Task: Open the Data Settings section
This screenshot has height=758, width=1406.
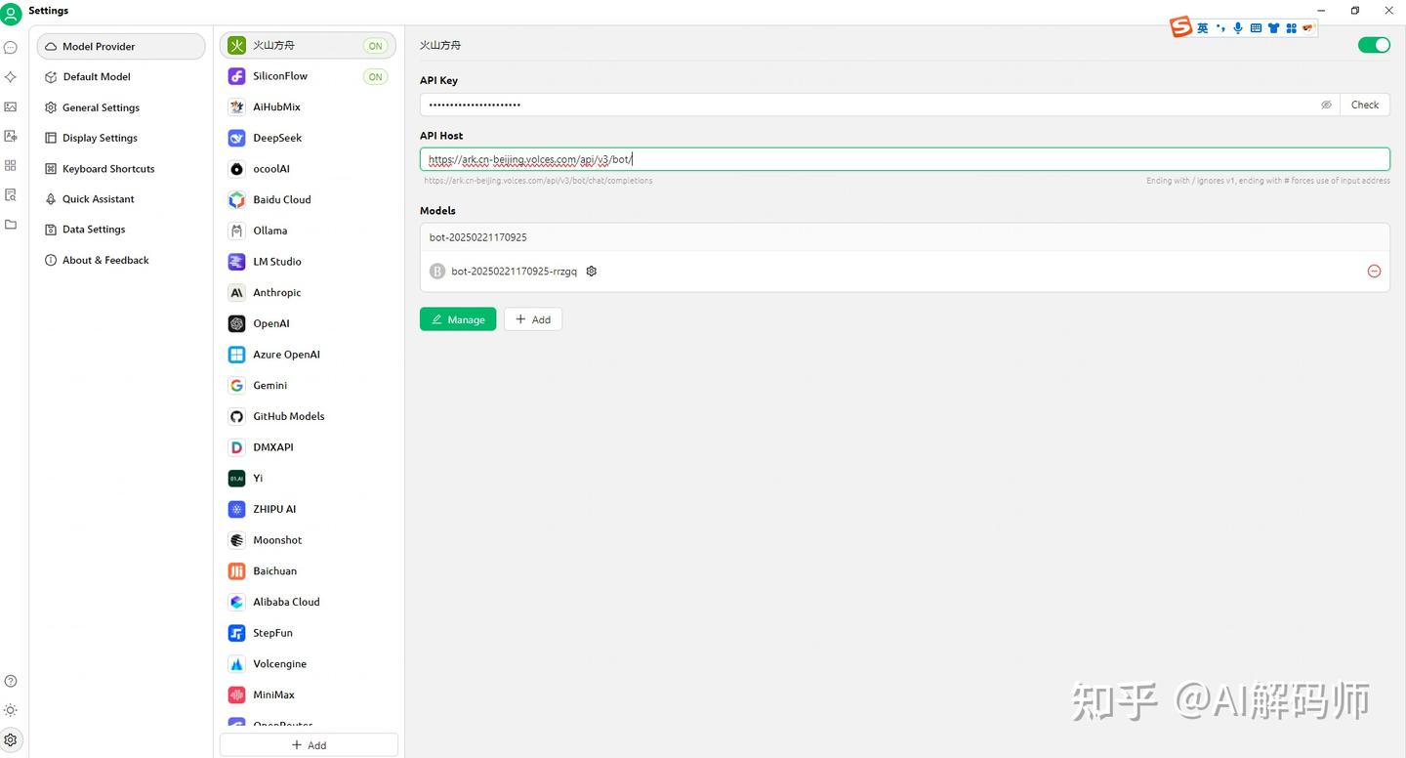Action: (x=121, y=229)
